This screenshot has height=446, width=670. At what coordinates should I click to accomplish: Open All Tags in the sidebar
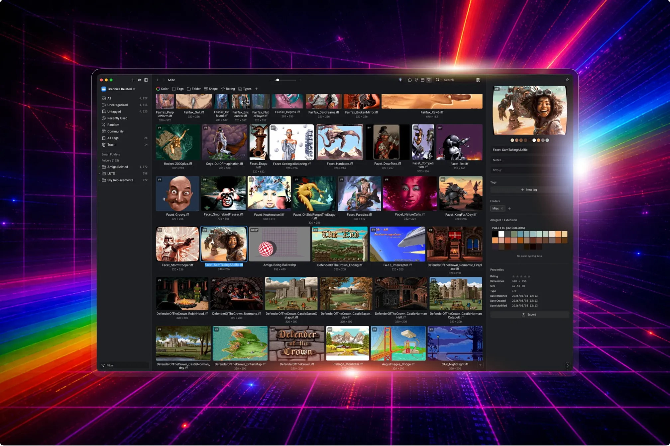tap(125, 138)
